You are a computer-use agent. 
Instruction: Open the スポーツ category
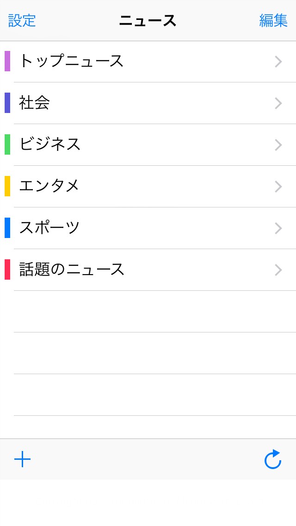point(49,228)
